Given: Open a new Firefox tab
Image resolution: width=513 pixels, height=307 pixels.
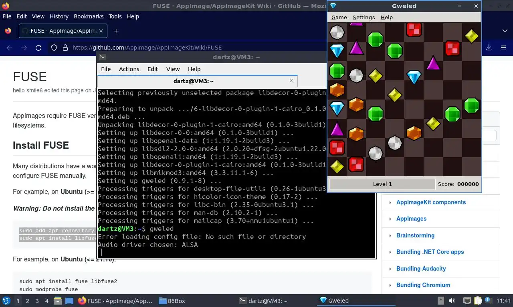Looking at the screenshot, I should coord(116,31).
